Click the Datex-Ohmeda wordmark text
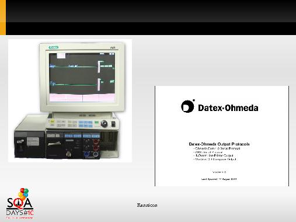The height and width of the screenshot is (222, 296). tap(228, 107)
